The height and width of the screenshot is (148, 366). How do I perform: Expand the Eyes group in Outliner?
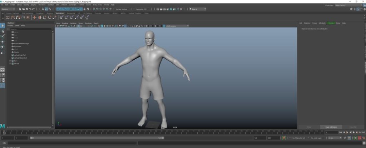(x=10, y=61)
